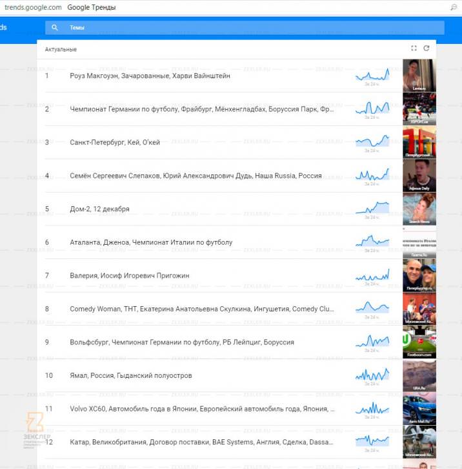Click sparkline chart for Валерия trend

click(x=372, y=275)
